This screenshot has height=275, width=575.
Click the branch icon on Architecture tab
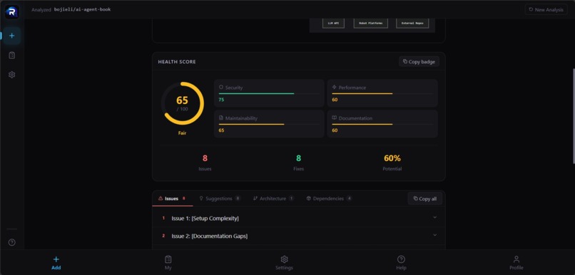[255, 199]
